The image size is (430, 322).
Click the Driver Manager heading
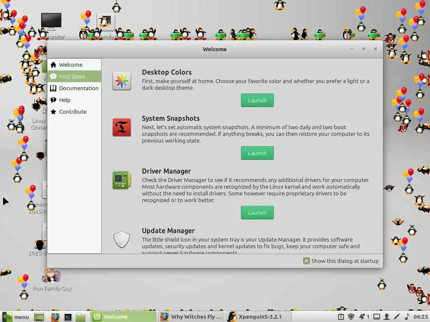point(166,171)
